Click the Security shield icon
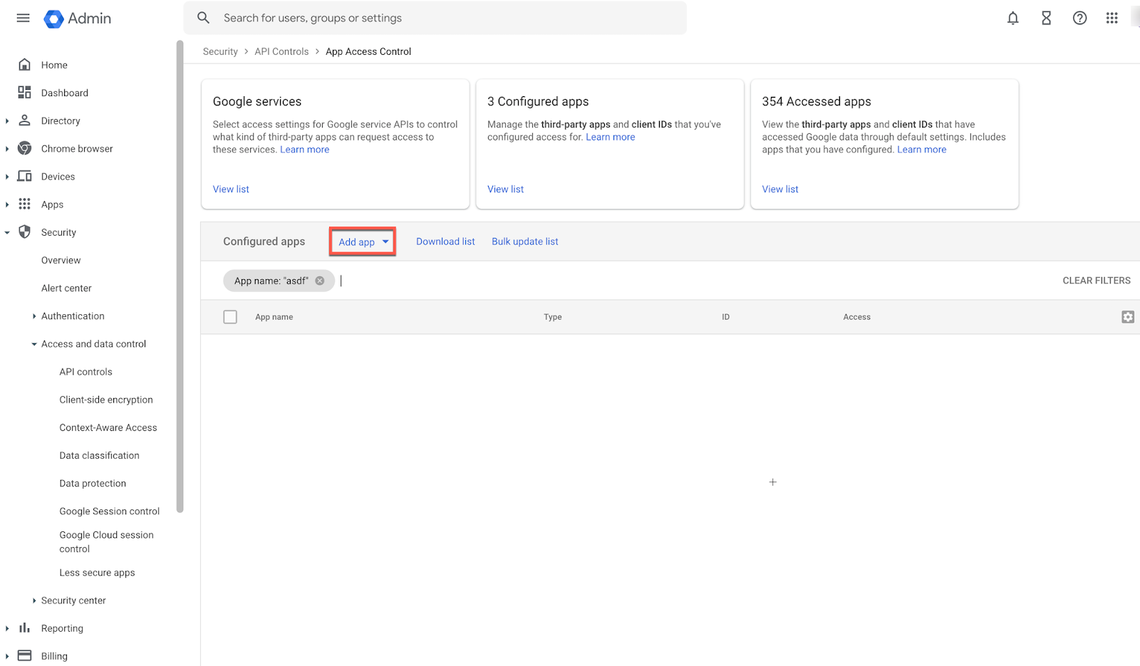Screen dimensions: 1140x666 point(24,231)
